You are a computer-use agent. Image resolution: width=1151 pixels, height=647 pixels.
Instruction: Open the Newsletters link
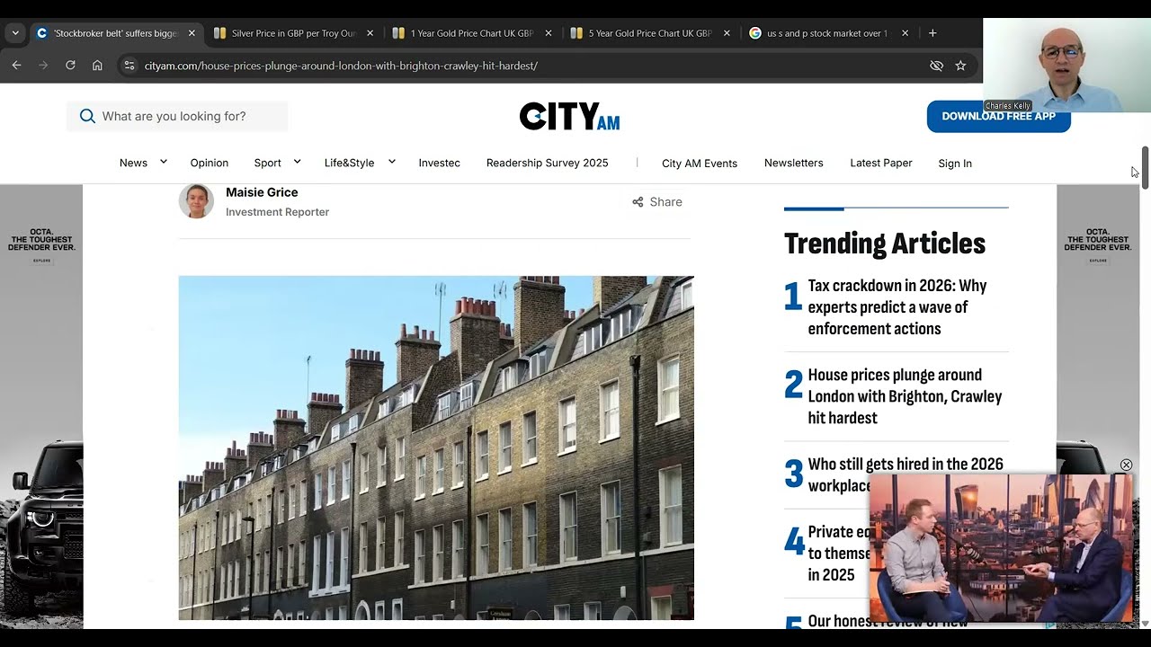coord(794,163)
